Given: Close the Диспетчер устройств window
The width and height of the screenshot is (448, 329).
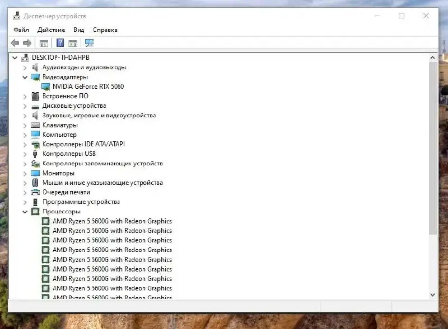Looking at the screenshot, I should click(426, 16).
